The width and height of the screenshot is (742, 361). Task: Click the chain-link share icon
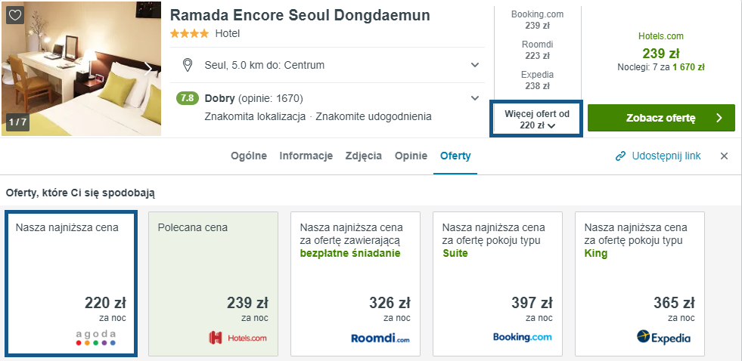[620, 156]
